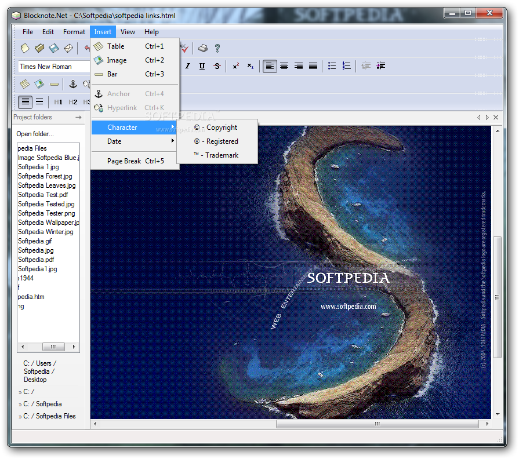Screen dimensions: 519x459
Task: Create a new document with the blank page icon
Action: 25,48
